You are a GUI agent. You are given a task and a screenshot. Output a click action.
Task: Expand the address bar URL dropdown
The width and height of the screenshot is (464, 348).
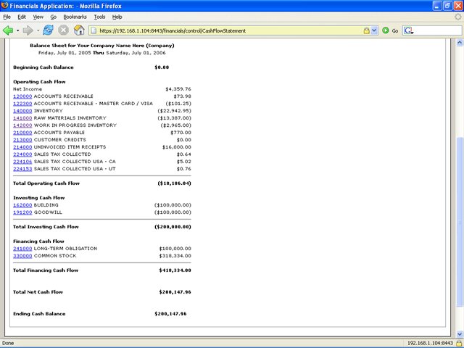point(373,30)
